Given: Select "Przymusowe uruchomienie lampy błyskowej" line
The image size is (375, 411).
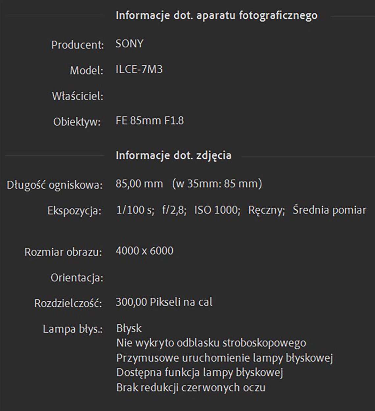Looking at the screenshot, I should (224, 358).
